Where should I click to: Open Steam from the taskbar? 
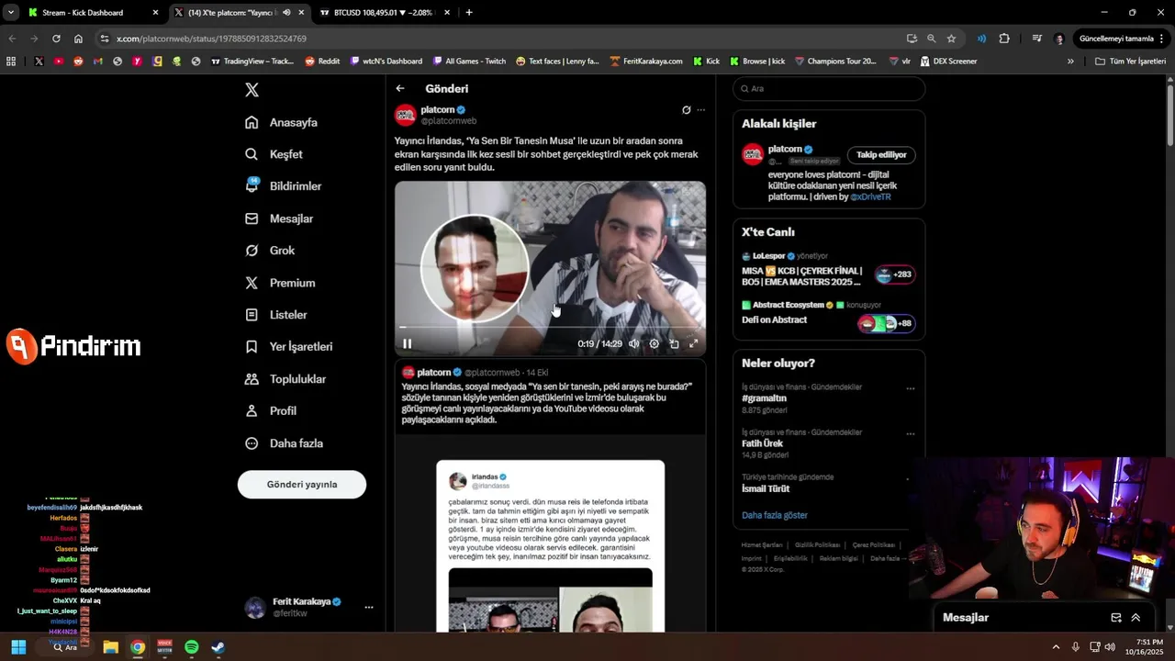click(218, 647)
